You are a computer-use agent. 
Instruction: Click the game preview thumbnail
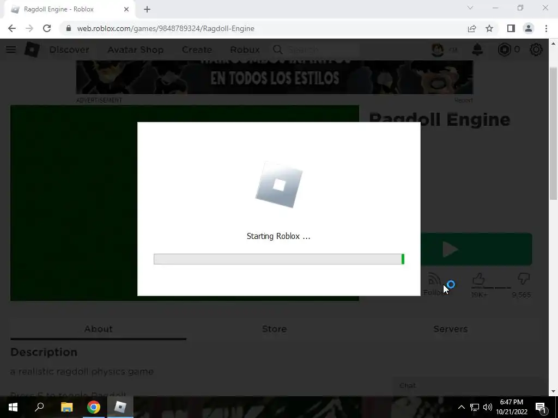[x=74, y=202]
